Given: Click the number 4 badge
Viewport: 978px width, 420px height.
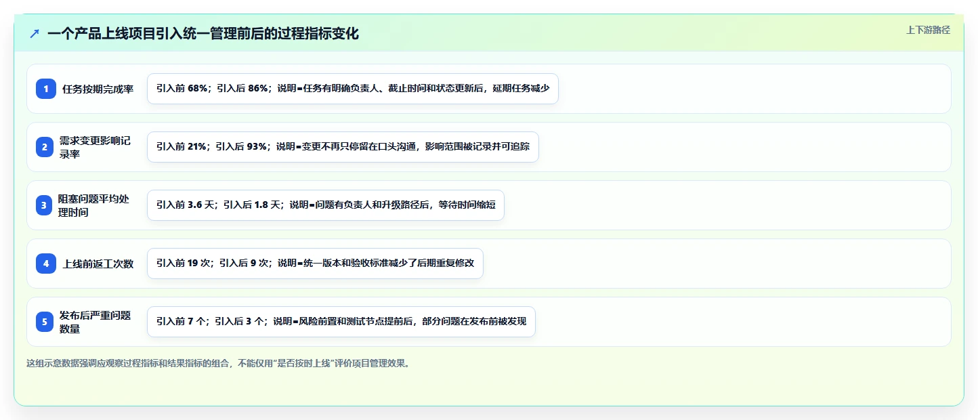Looking at the screenshot, I should [x=46, y=264].
